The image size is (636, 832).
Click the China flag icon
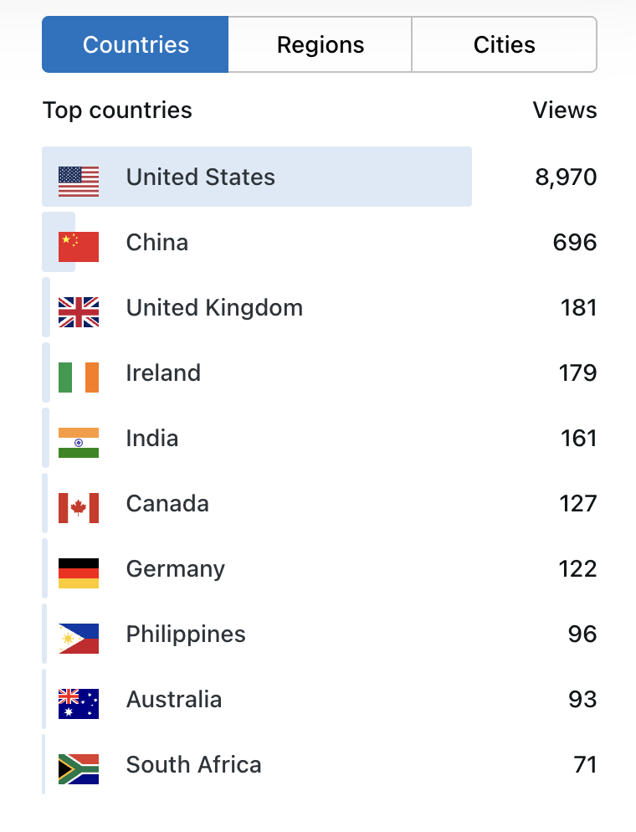79,246
